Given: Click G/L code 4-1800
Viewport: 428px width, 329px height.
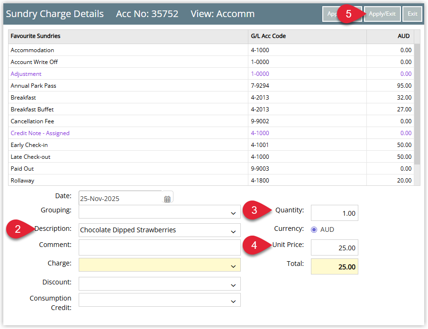Looking at the screenshot, I should [260, 180].
